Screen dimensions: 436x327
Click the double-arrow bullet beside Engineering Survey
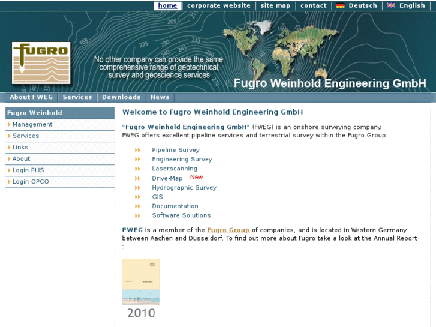coord(137,160)
